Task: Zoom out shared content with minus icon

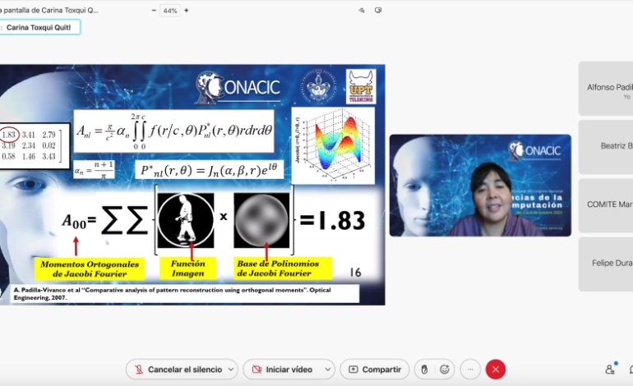Action: [155, 11]
